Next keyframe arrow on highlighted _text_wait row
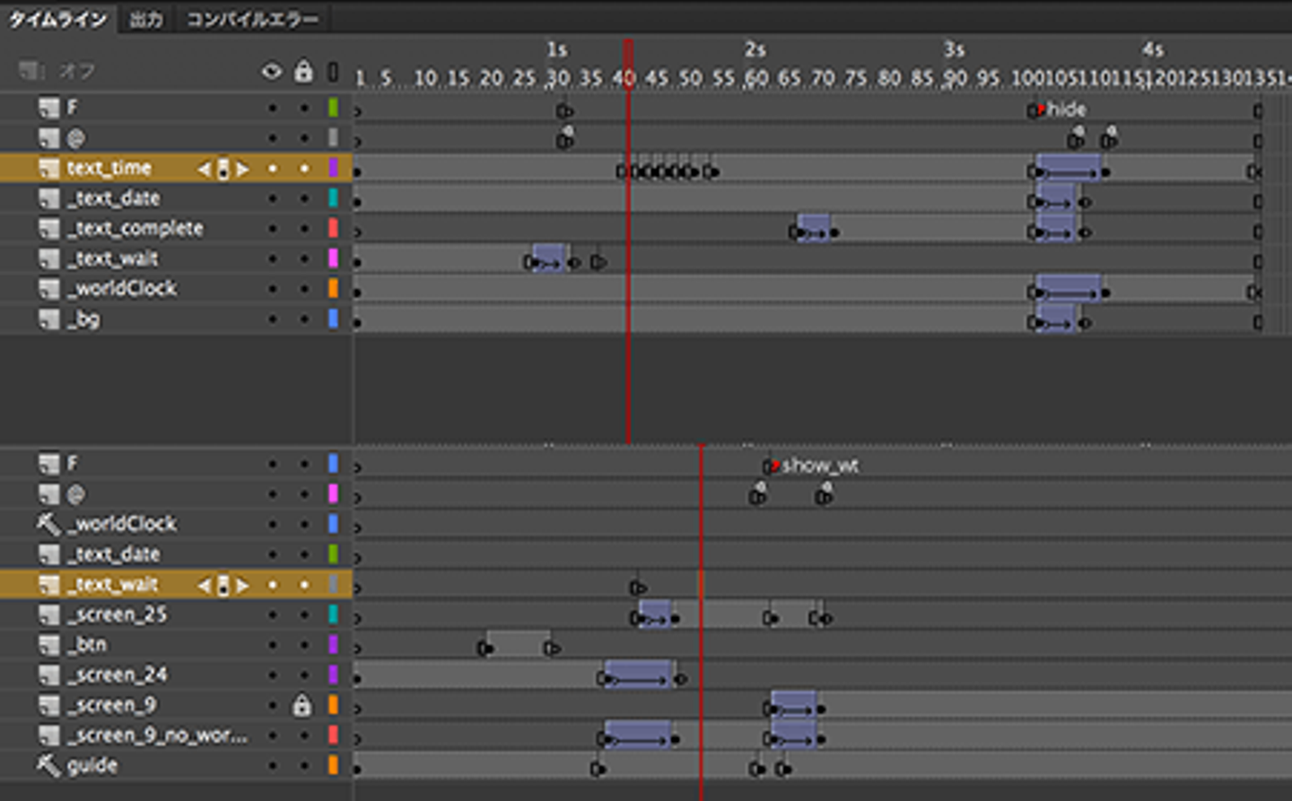1292x801 pixels. (242, 586)
